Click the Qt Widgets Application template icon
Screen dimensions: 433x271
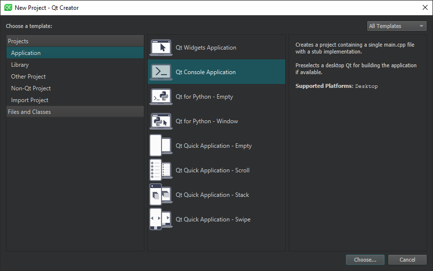pyautogui.click(x=161, y=48)
